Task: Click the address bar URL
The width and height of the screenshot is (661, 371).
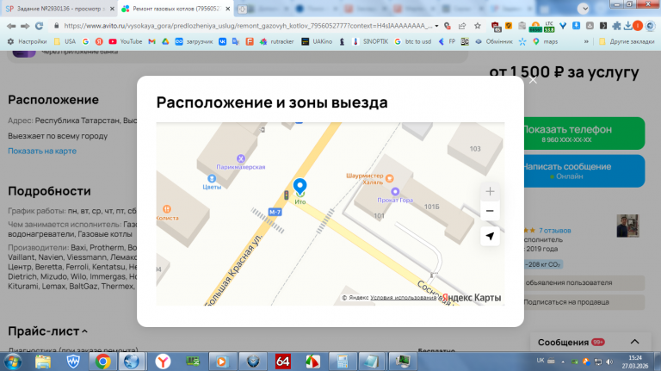Action: [248, 26]
